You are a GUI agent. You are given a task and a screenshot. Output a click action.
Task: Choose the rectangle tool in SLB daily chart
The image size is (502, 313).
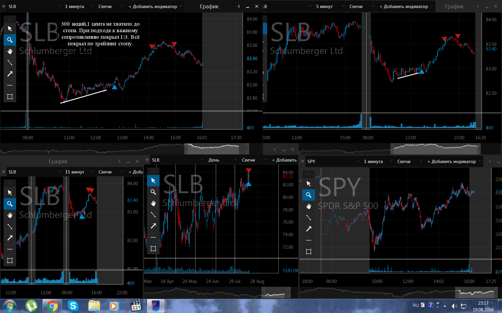(153, 249)
